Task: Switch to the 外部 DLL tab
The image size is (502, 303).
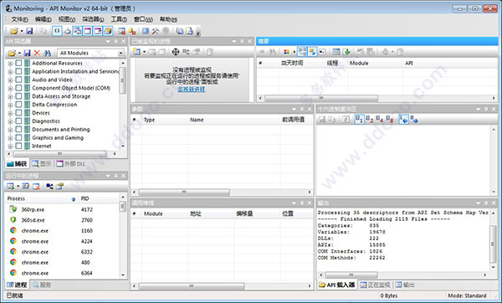Action: pyautogui.click(x=71, y=164)
